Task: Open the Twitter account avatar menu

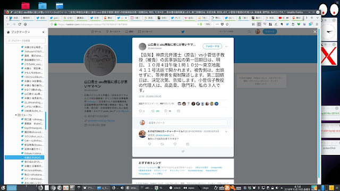Action: pos(257,32)
